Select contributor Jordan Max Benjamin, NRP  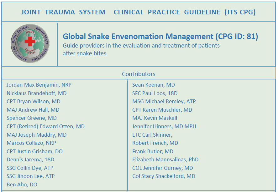pos(39,85)
